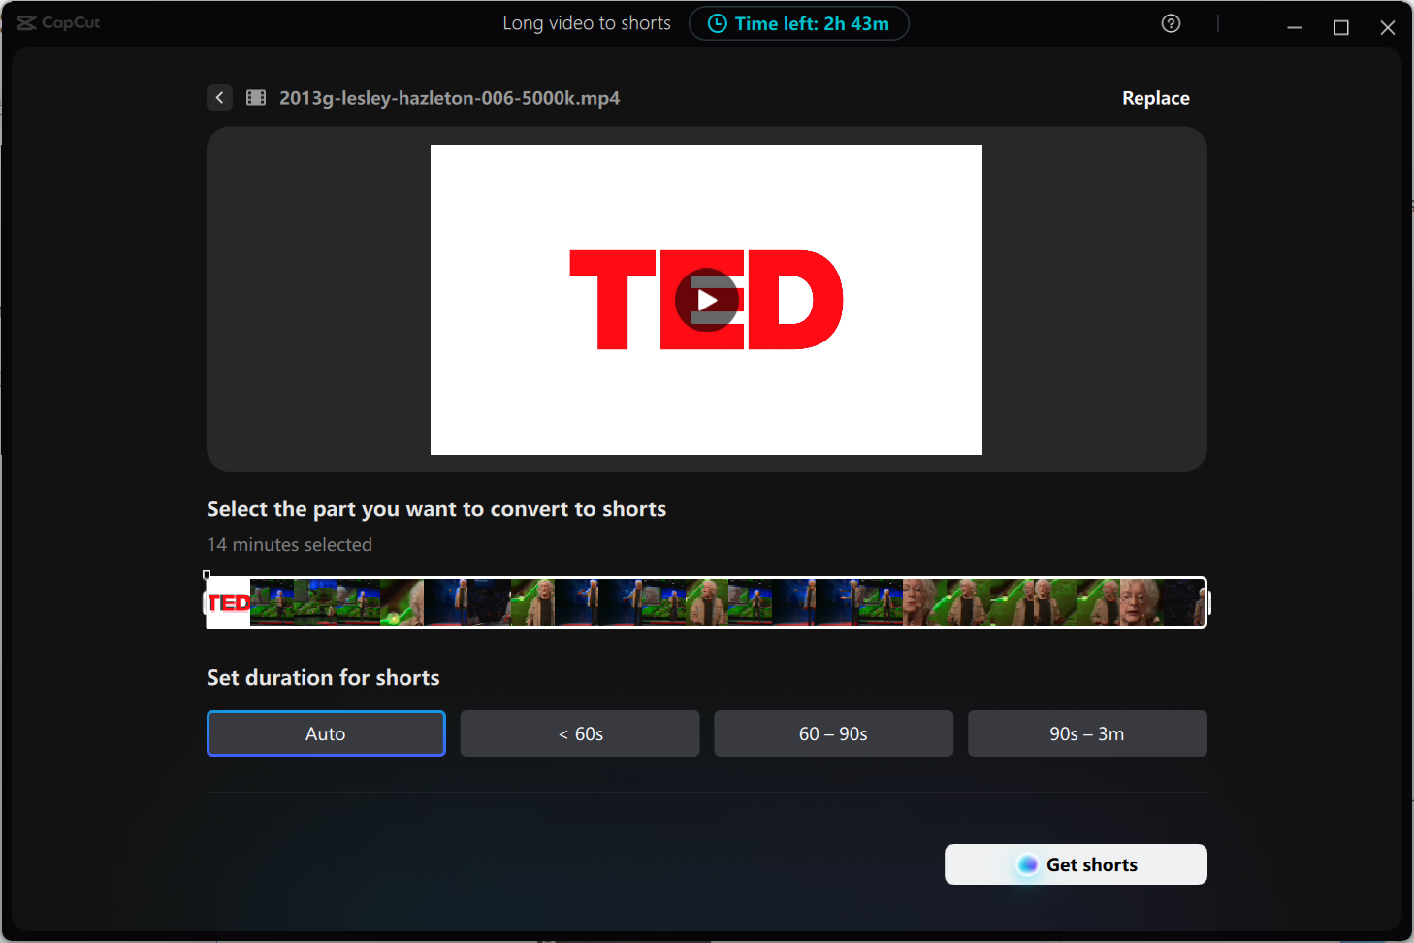Image resolution: width=1414 pixels, height=943 pixels.
Task: Close the CapCut window
Action: pos(1388,27)
